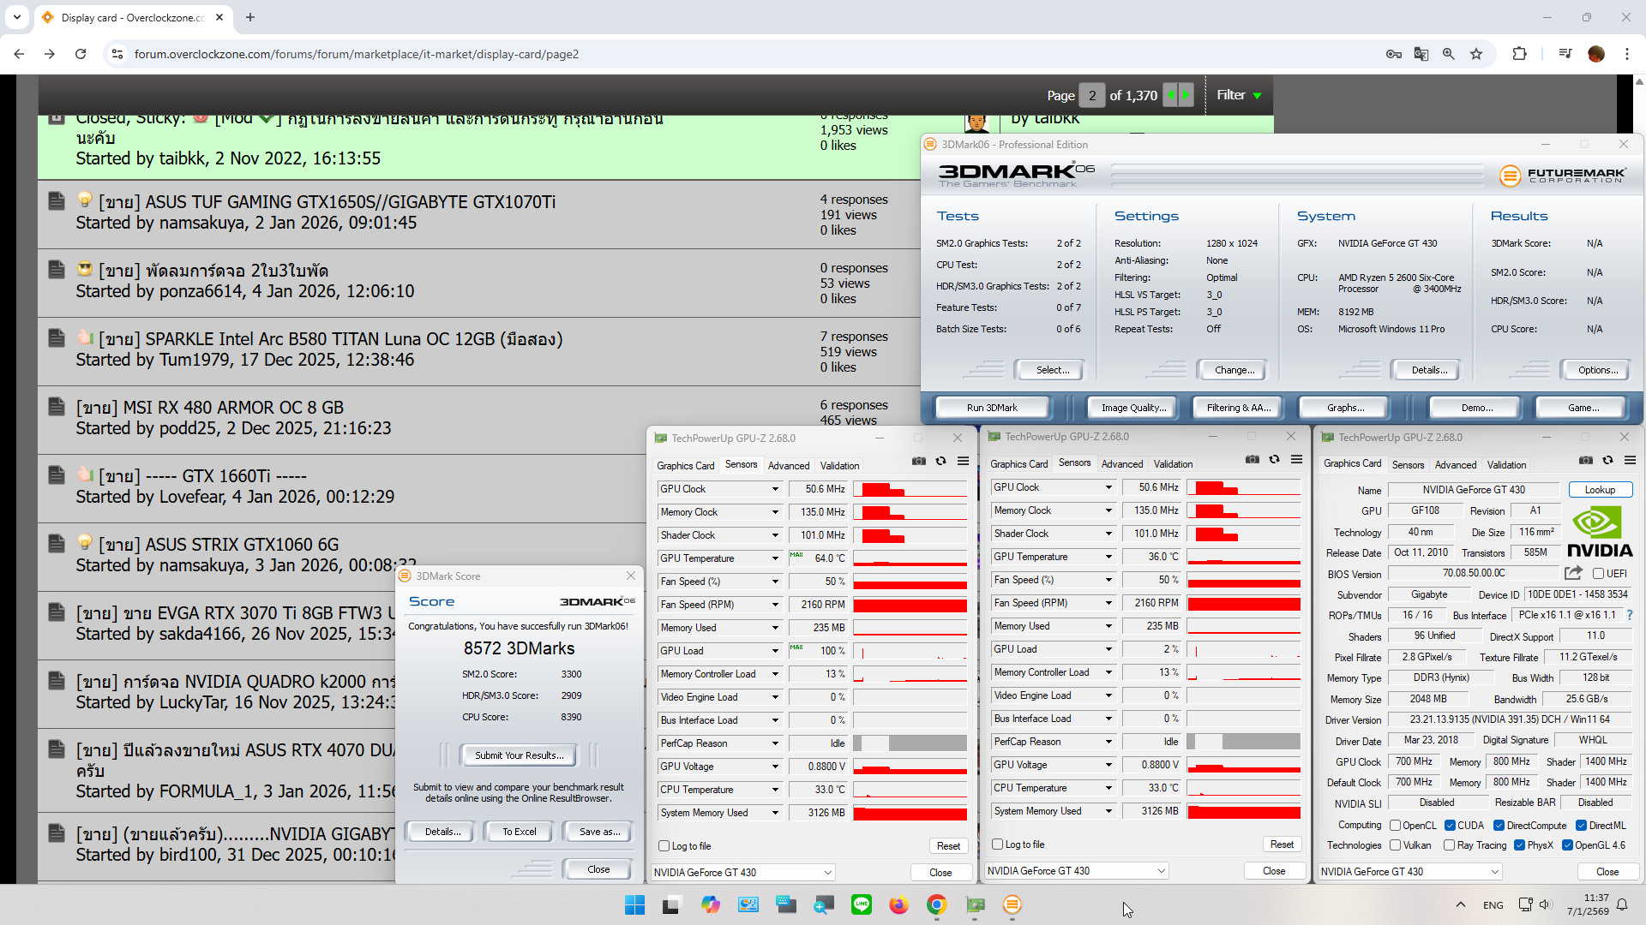Click the Bus Interface question mark icon

point(1629,615)
